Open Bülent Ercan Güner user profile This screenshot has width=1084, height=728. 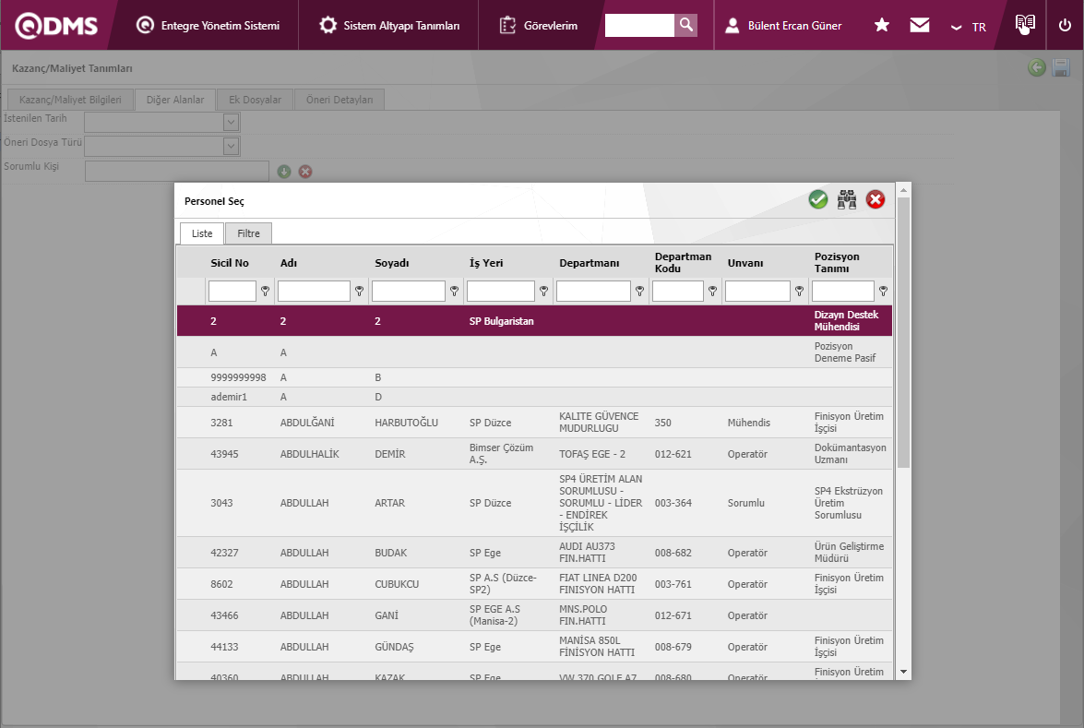[783, 26]
